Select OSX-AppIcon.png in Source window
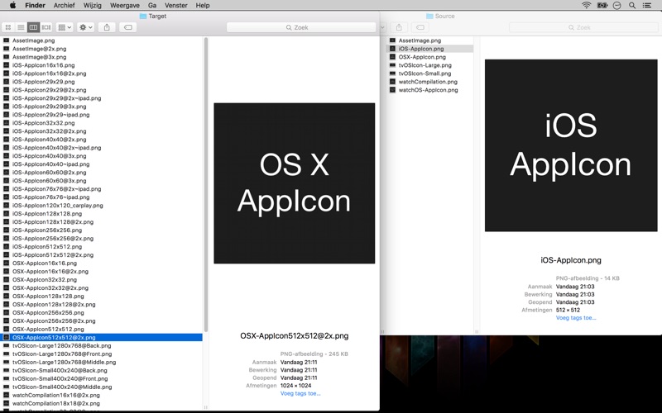The height and width of the screenshot is (413, 662). tap(429, 57)
